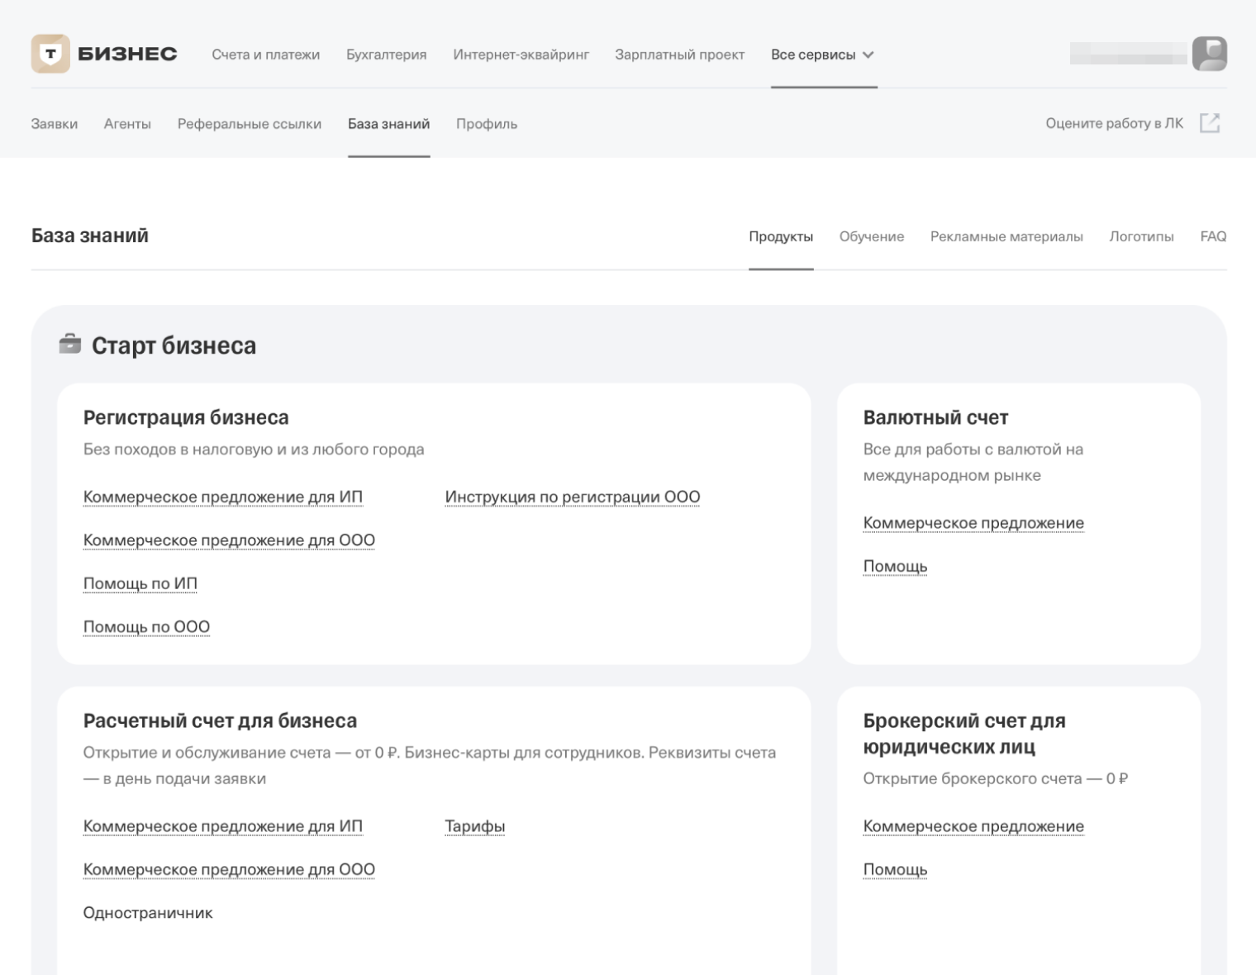The image size is (1256, 975).
Task: Switch to the Обучение section tab
Action: pos(872,236)
